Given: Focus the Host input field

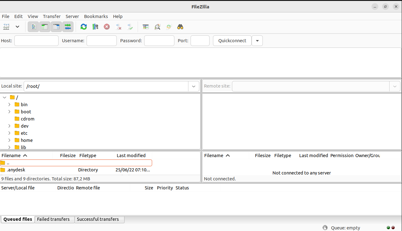Looking at the screenshot, I should [36, 41].
